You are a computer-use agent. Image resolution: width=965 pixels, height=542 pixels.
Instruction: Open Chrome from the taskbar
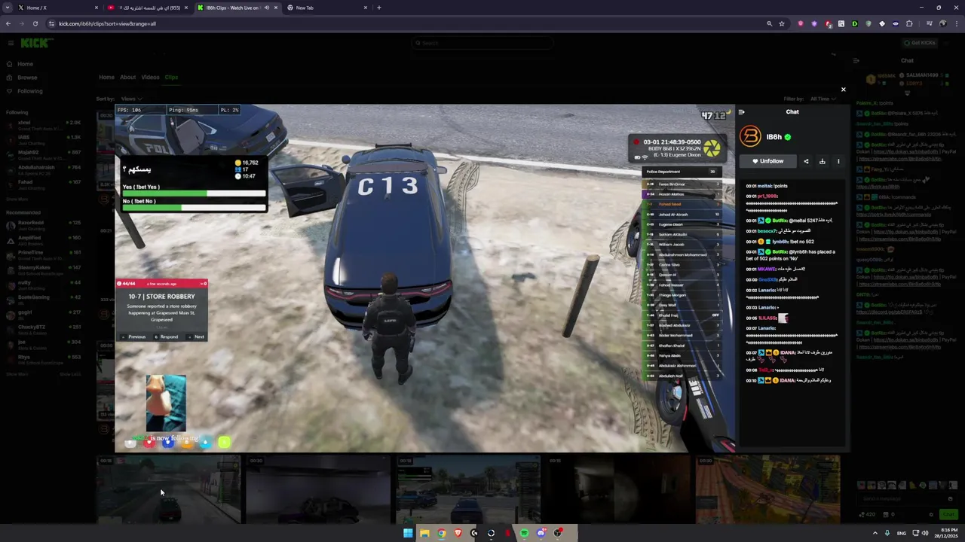coord(441,533)
